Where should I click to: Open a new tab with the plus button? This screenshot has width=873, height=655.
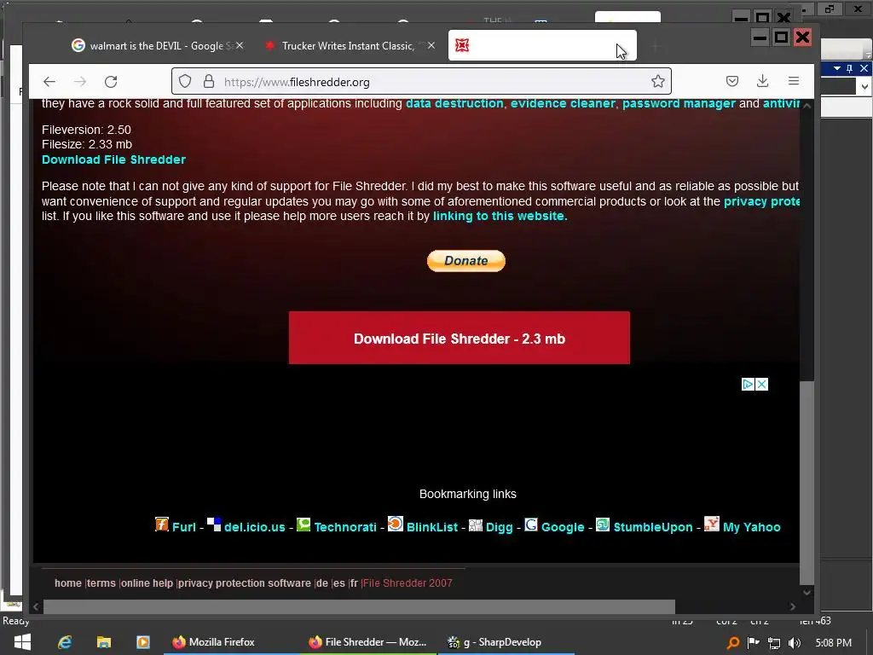(656, 47)
